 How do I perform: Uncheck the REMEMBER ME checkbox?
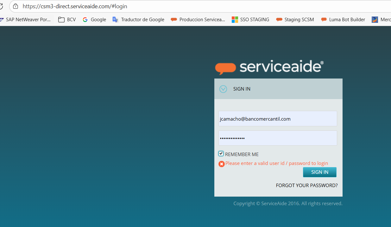pos(221,154)
